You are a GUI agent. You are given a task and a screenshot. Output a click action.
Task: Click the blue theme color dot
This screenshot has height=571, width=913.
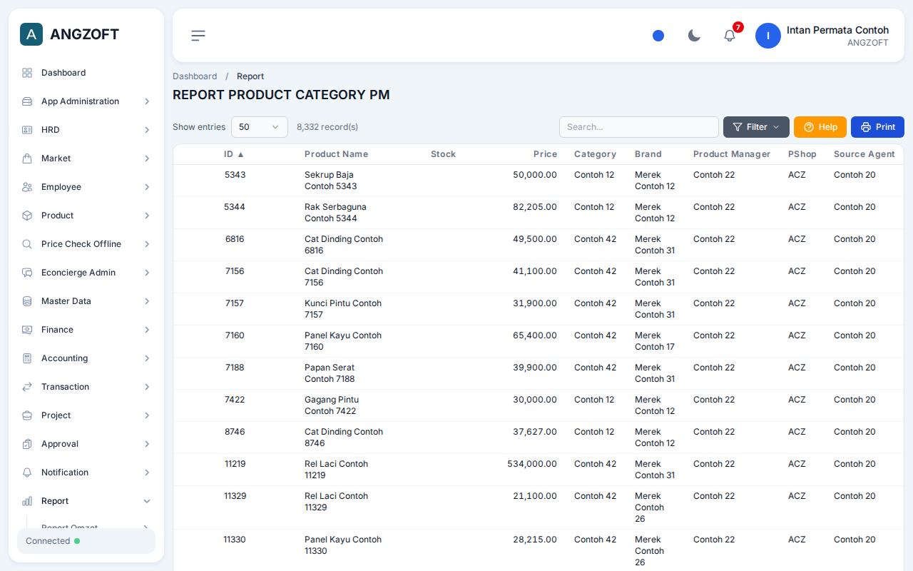pos(658,36)
